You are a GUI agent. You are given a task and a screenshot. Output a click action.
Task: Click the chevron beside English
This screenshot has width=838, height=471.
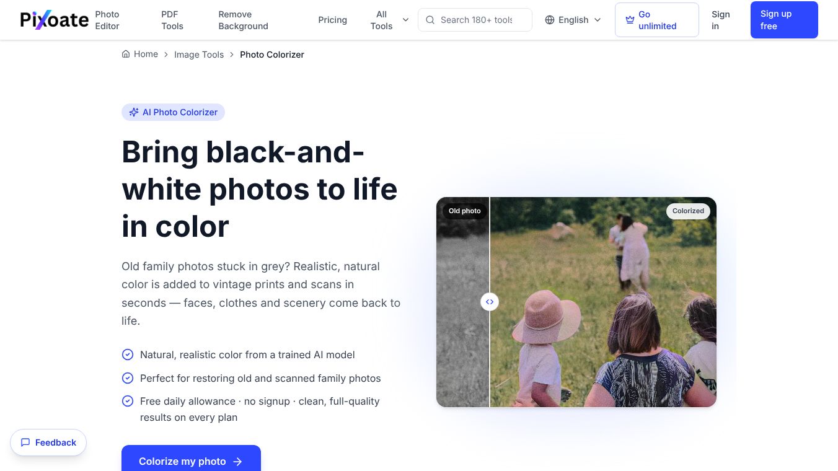(x=598, y=20)
